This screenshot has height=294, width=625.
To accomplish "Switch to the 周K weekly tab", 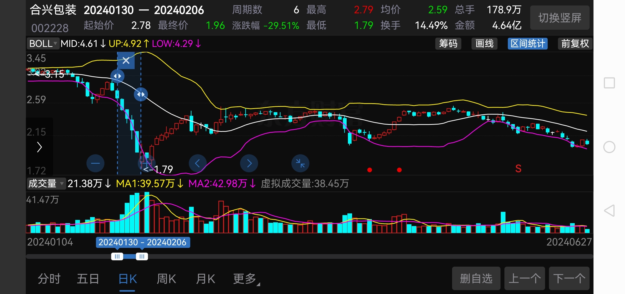I will [166, 279].
